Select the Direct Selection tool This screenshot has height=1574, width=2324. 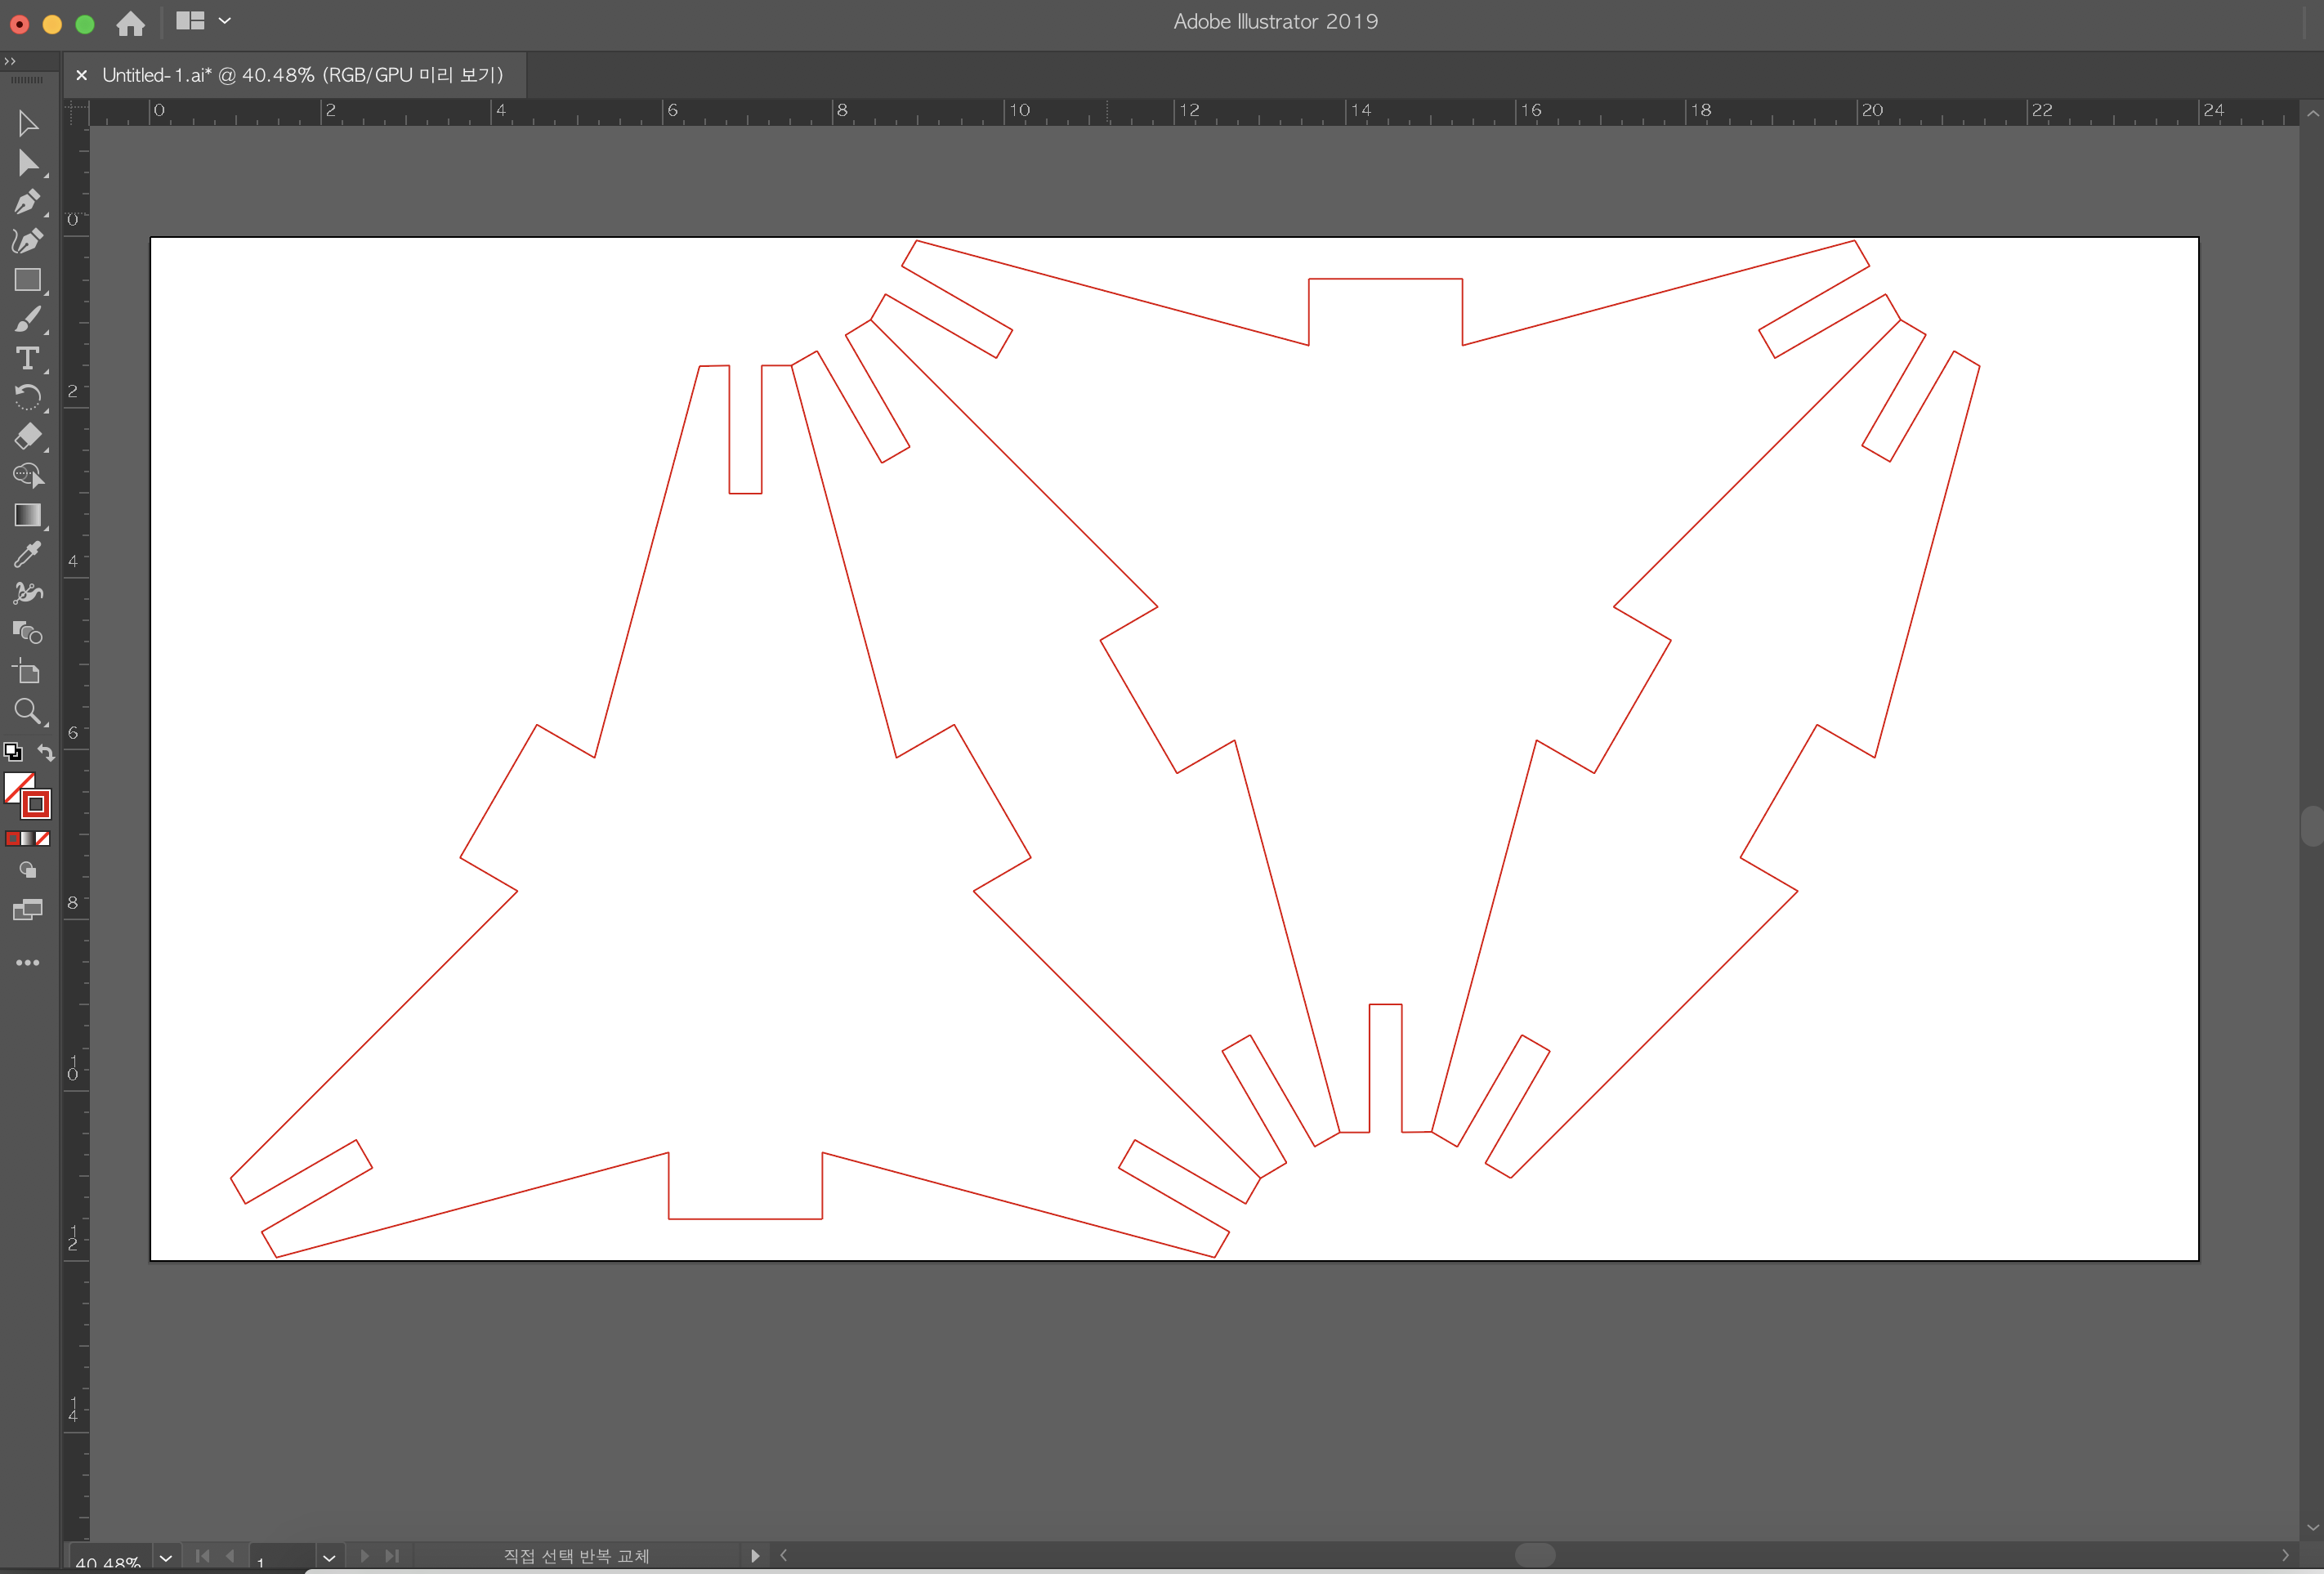[x=27, y=163]
